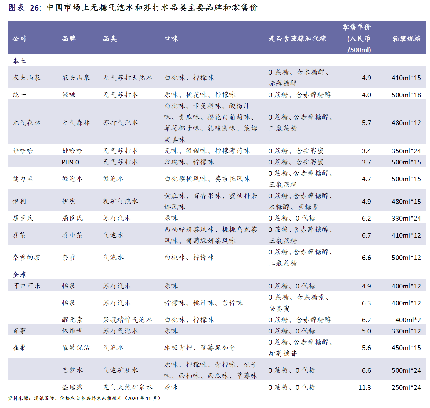Select the brand 醒元素
Screen dimensions: 430x408
tap(72, 320)
